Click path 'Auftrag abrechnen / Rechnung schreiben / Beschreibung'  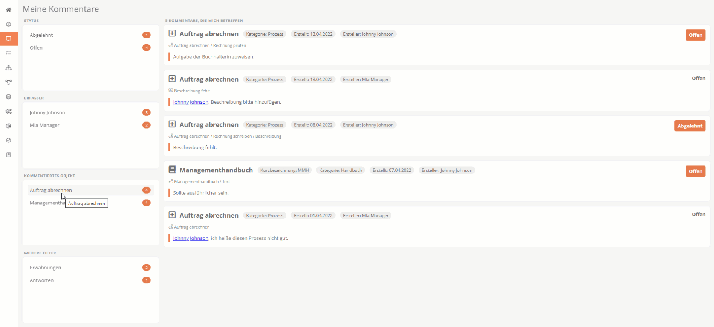[228, 136]
